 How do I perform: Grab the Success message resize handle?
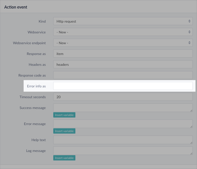(191, 111)
